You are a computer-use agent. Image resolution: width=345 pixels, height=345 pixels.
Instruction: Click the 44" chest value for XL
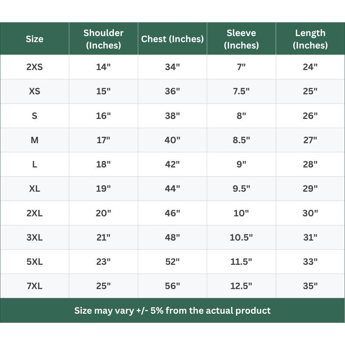click(x=172, y=189)
